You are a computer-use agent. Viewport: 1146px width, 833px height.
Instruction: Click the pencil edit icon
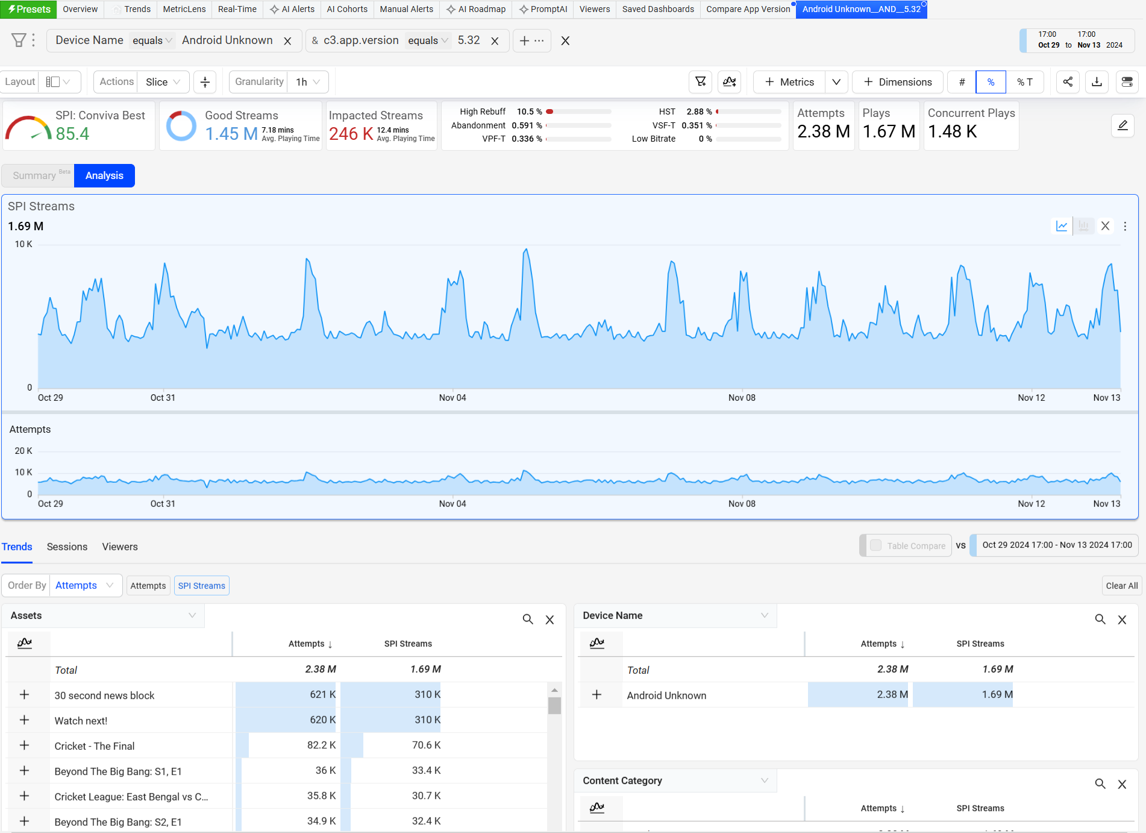[1123, 125]
